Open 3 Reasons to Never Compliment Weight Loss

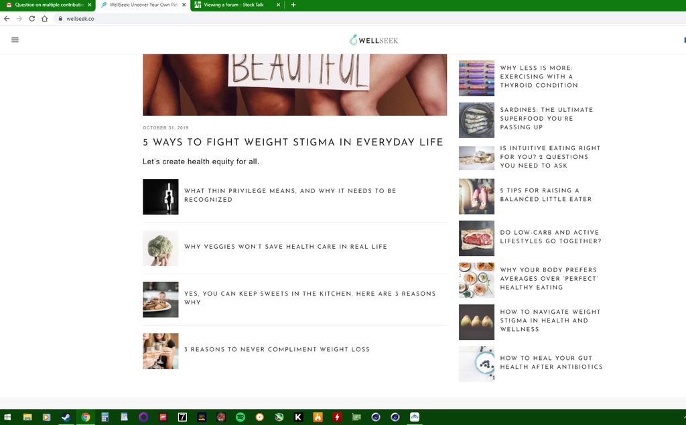pyautogui.click(x=277, y=350)
